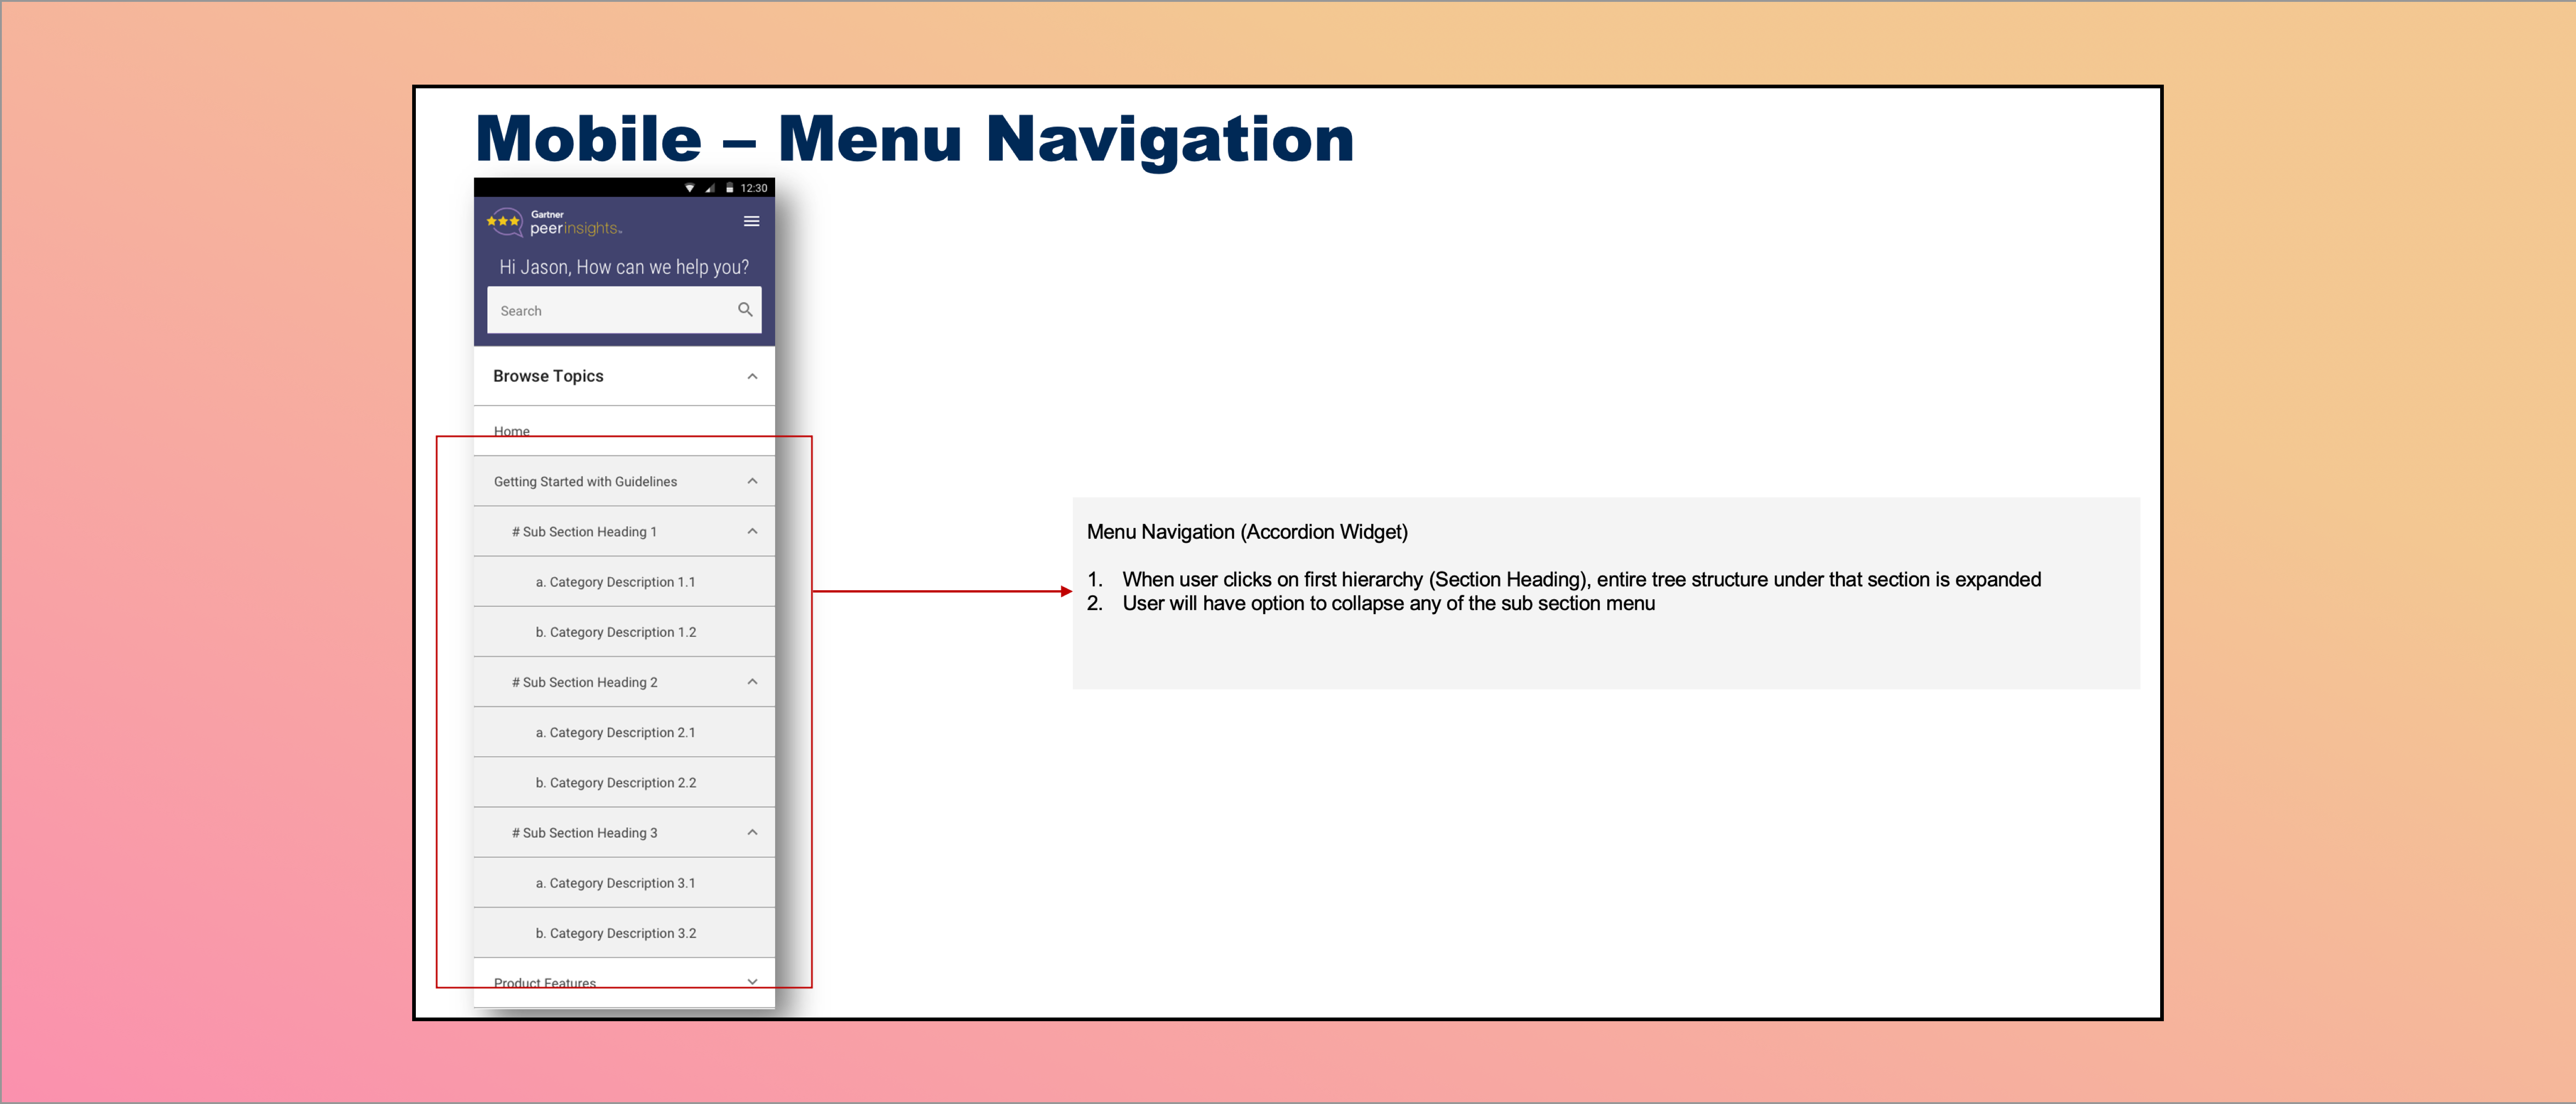This screenshot has width=2576, height=1104.
Task: Open Category Description 1.2
Action: point(615,632)
